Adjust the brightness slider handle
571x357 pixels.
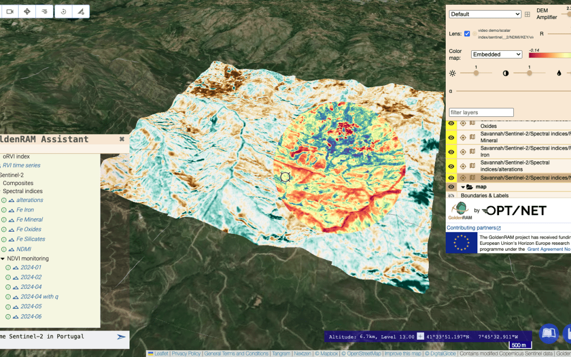pyautogui.click(x=476, y=73)
